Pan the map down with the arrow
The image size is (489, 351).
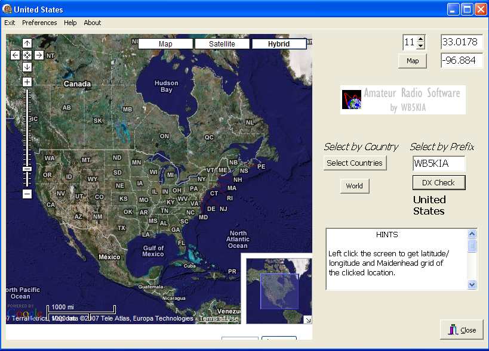coord(27,67)
